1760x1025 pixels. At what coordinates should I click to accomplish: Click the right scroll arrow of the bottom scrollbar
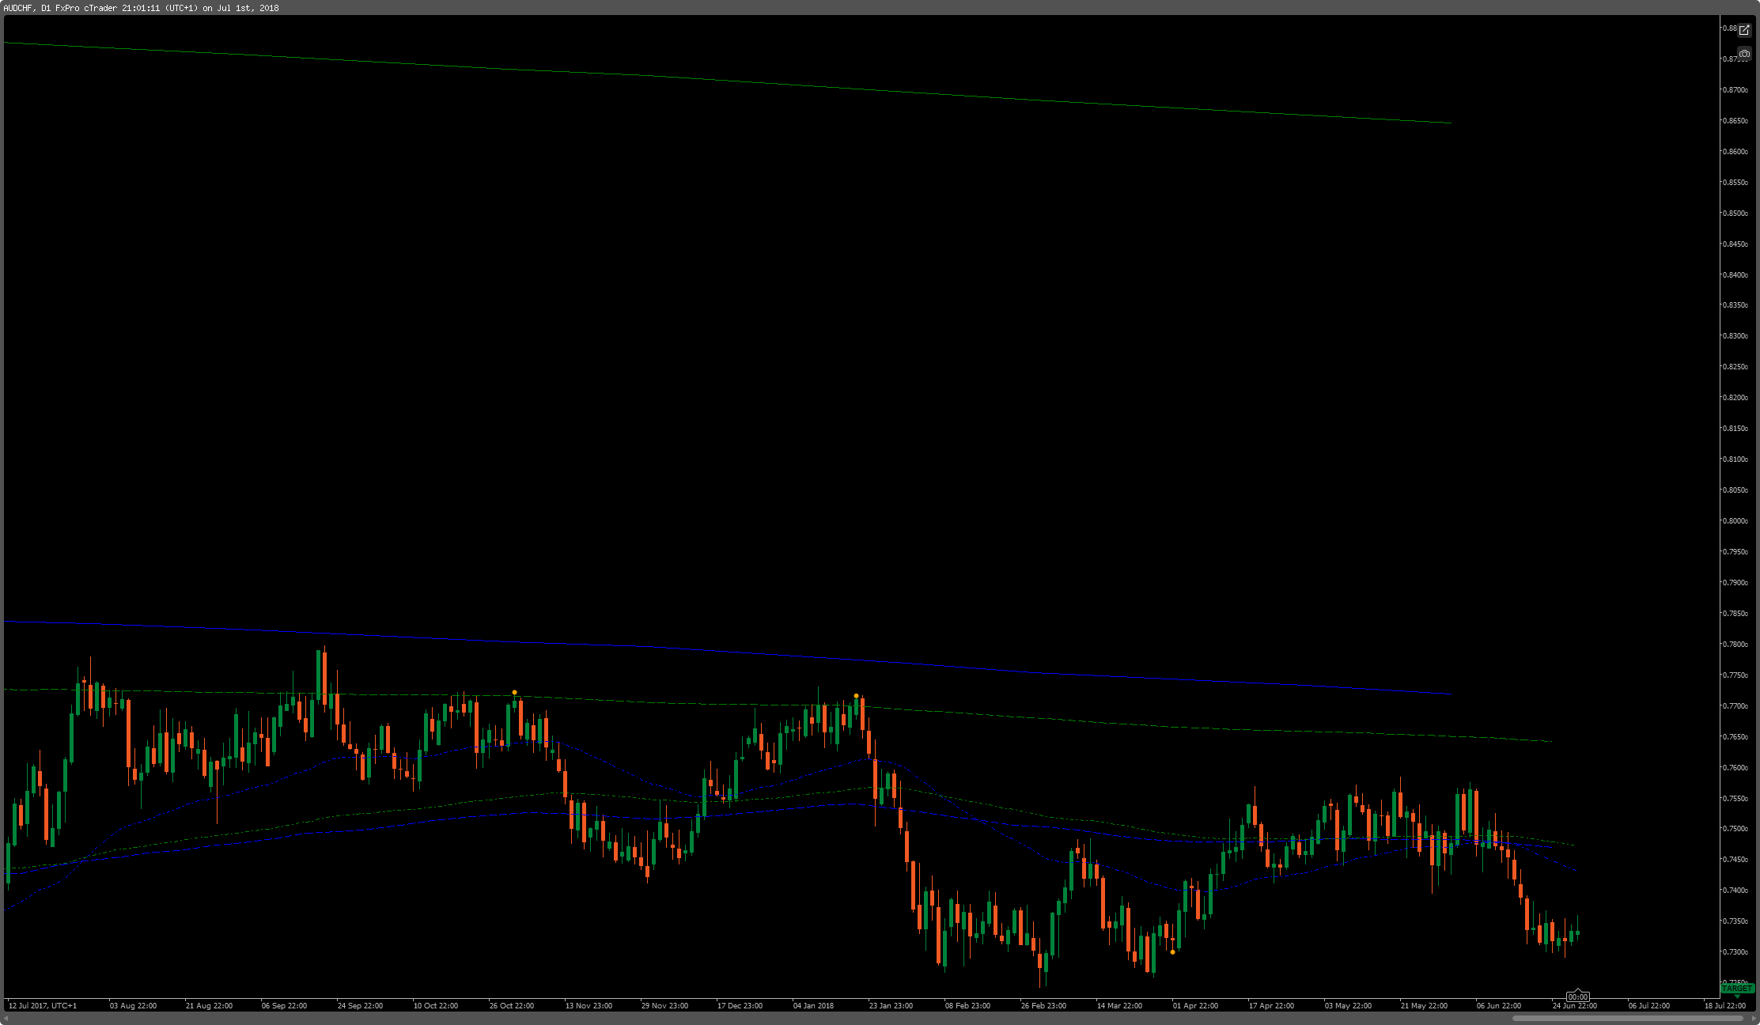1754,1018
